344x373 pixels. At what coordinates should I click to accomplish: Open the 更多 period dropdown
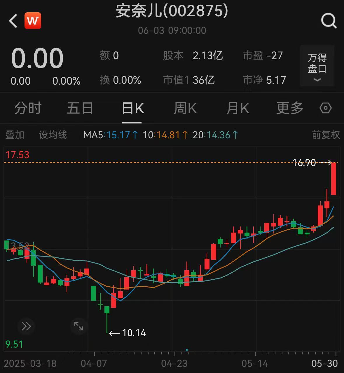pos(289,108)
